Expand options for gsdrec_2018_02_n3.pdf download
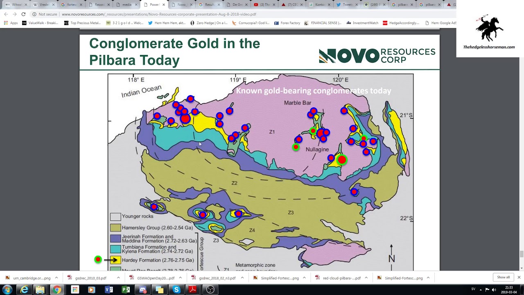The height and width of the screenshot is (295, 524). (242, 278)
